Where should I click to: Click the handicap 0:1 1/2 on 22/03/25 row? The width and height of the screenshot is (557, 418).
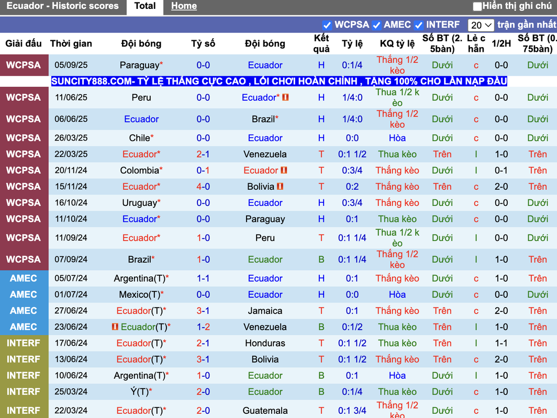click(352, 154)
